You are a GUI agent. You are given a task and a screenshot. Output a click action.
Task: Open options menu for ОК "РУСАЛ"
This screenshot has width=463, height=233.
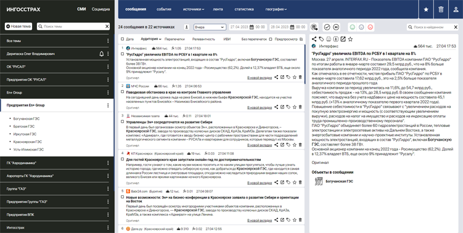tap(108, 67)
